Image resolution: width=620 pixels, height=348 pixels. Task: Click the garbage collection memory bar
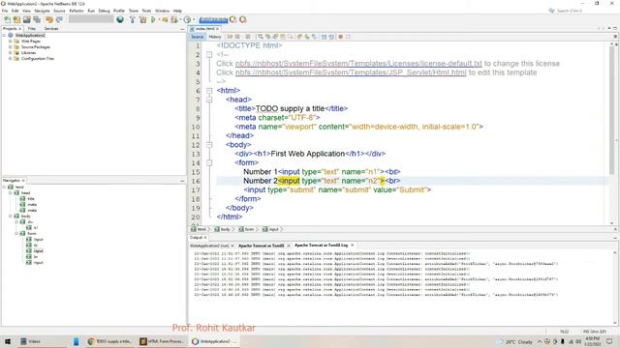[213, 19]
